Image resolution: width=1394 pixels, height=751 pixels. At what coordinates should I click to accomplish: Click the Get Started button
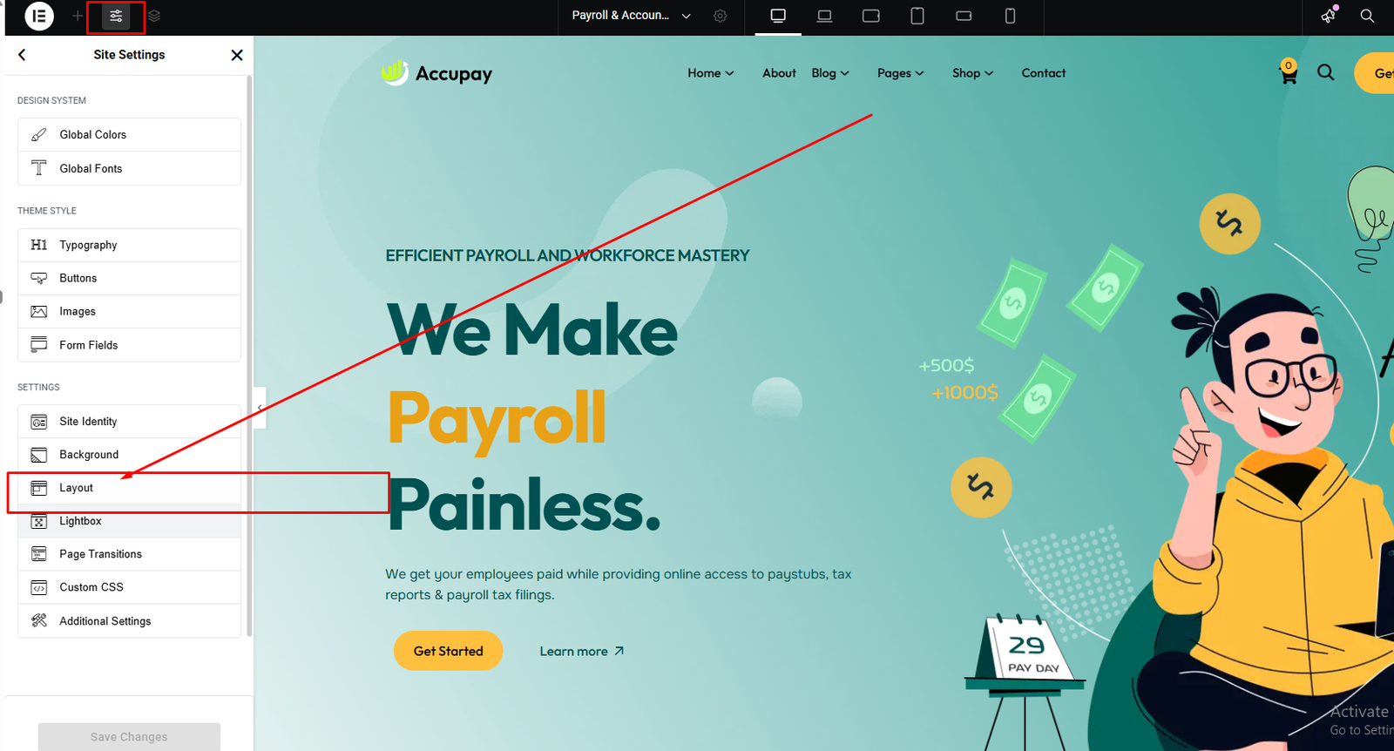(x=448, y=651)
